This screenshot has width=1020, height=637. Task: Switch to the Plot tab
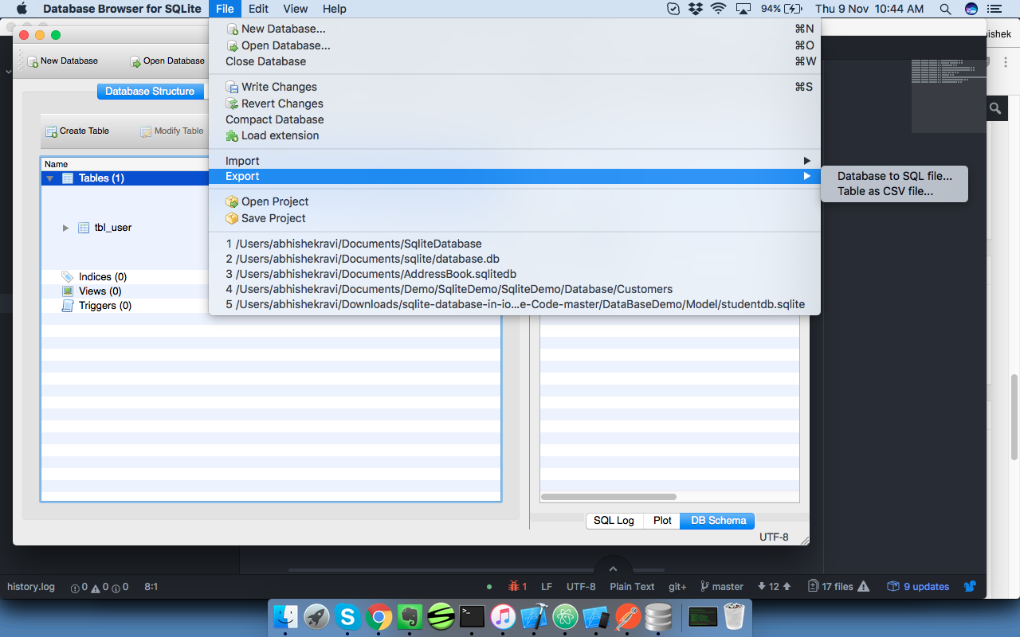click(x=662, y=520)
